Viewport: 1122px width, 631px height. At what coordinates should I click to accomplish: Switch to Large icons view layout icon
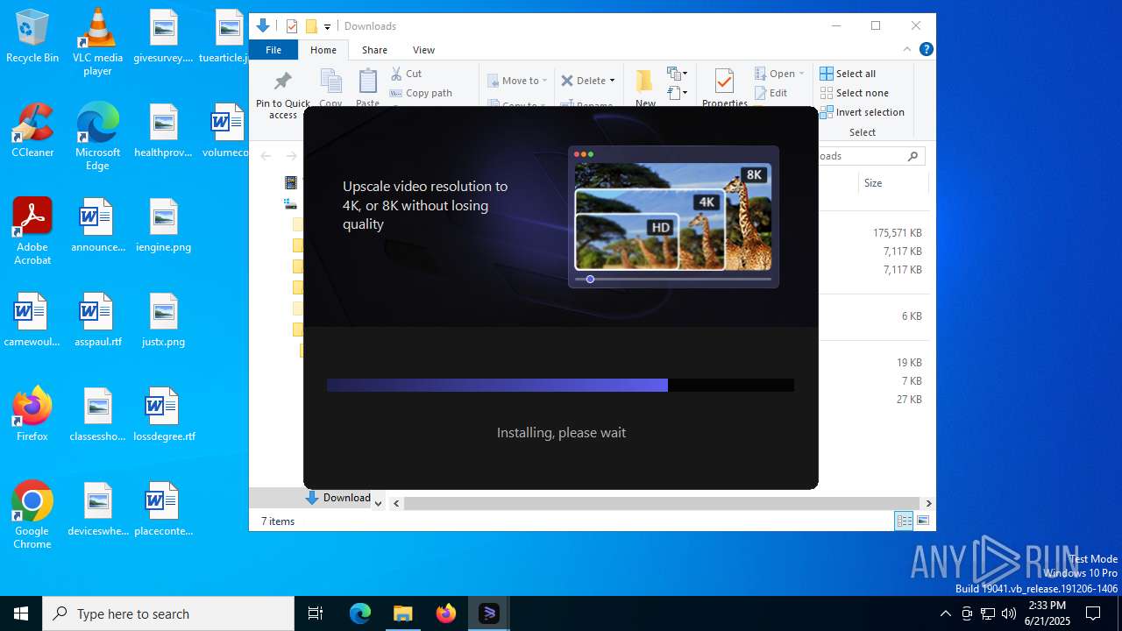point(922,521)
